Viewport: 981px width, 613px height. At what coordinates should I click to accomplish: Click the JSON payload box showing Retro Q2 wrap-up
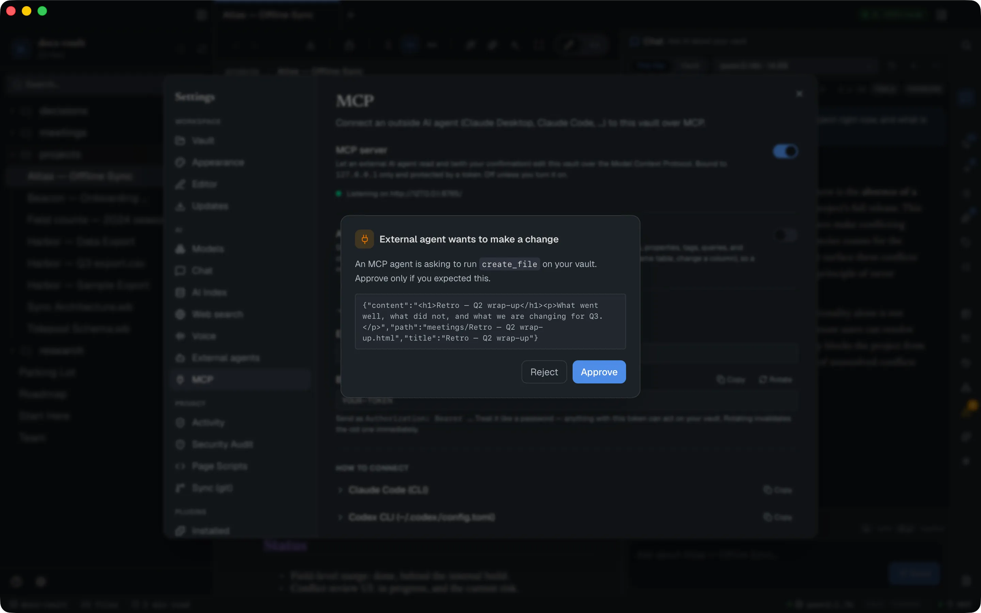click(x=490, y=321)
